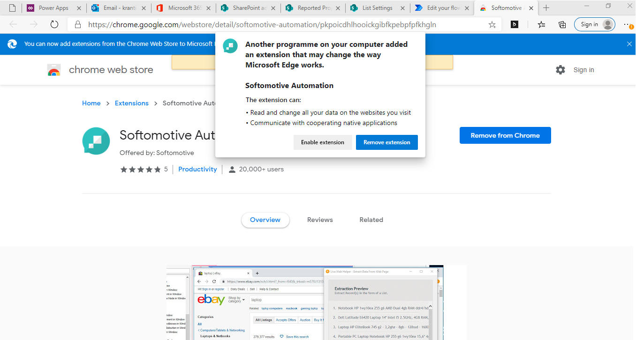Click 'Offered by: Softomotive' text

[157, 153]
